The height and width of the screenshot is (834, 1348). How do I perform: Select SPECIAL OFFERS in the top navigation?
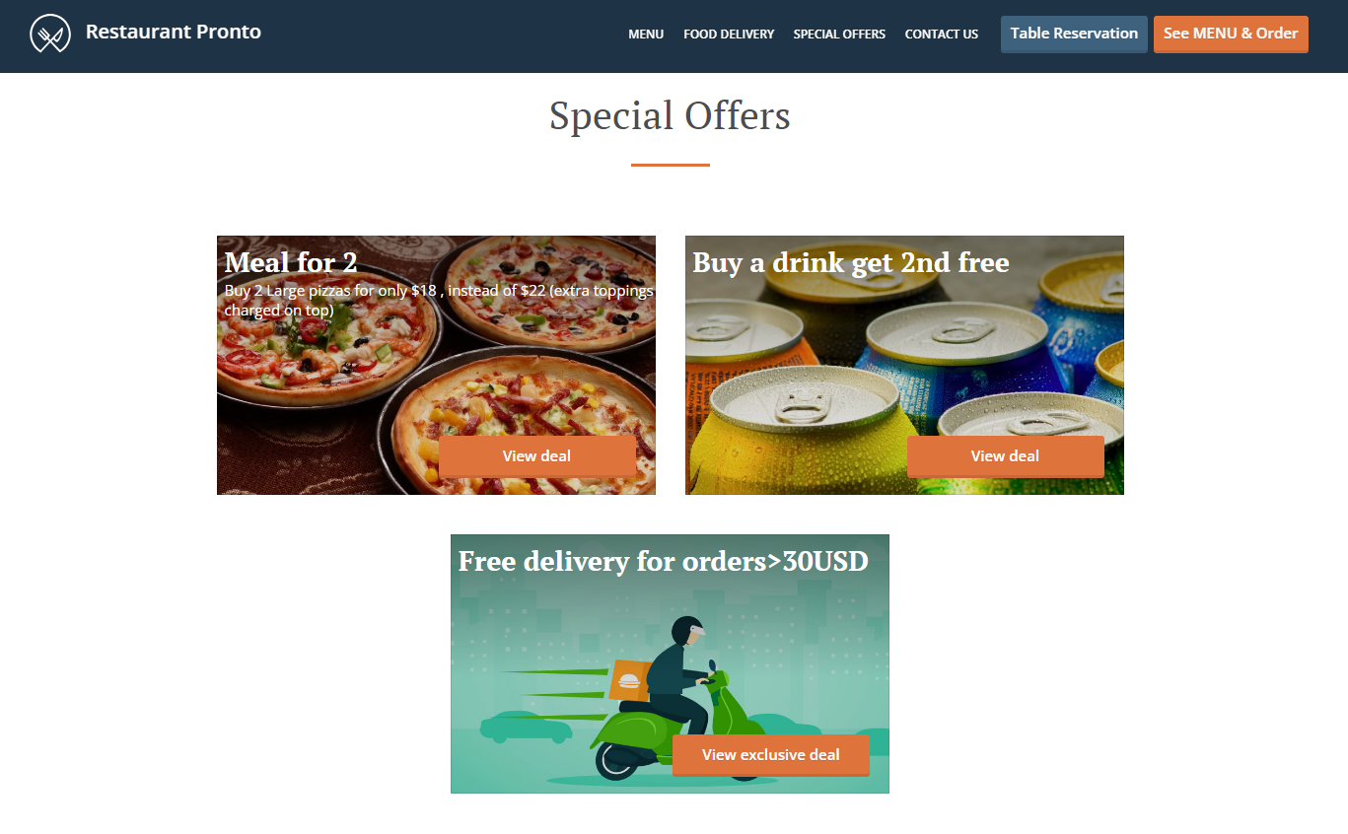pos(839,35)
